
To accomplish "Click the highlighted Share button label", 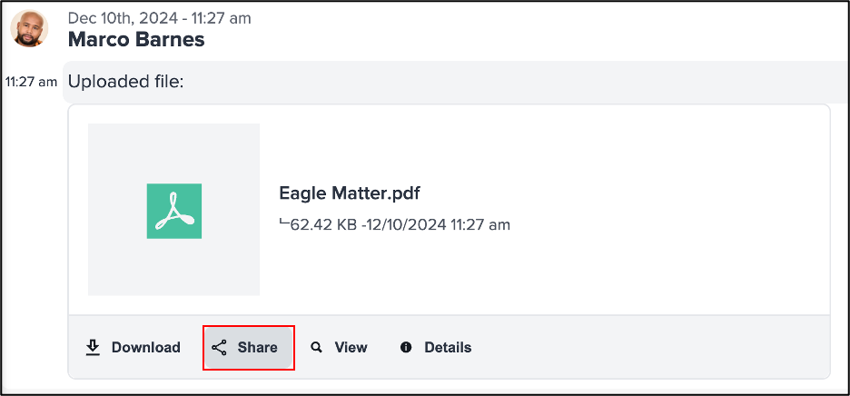I will (258, 347).
